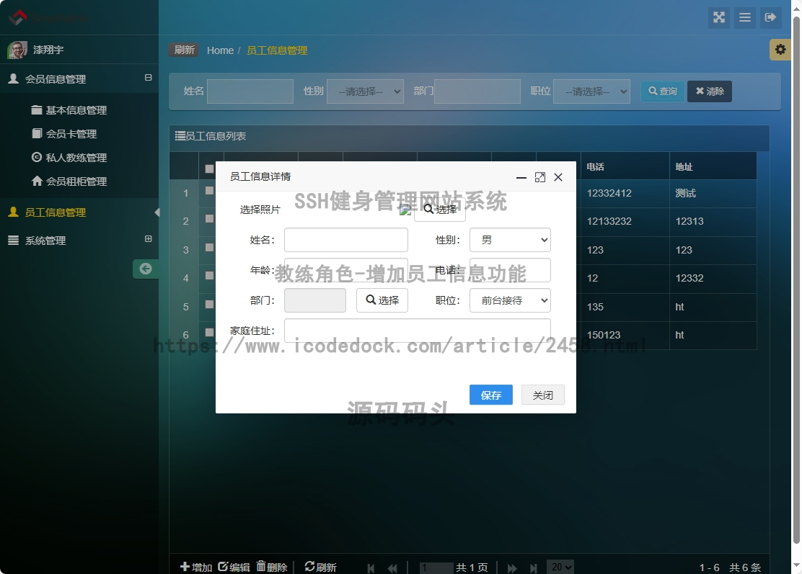Click the user avatar of 漆翔宇
Image resolution: width=802 pixels, height=574 pixels.
(x=17, y=50)
